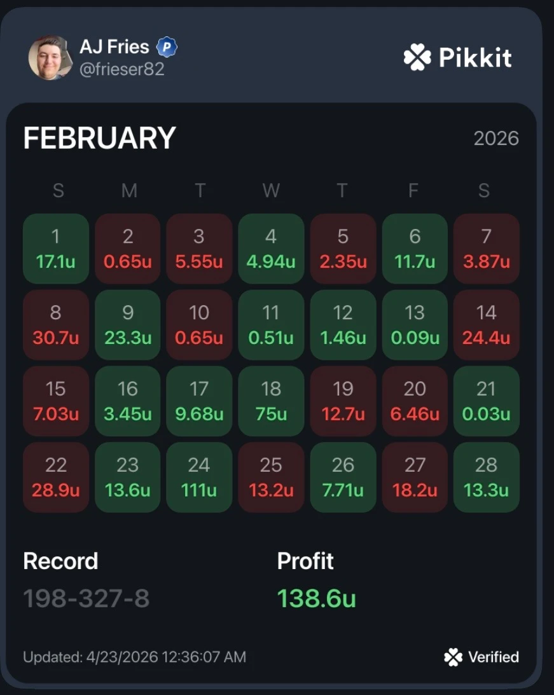Viewport: 554px width, 695px height.
Task: Select February 1 showing 17.1u
Action: tap(56, 249)
